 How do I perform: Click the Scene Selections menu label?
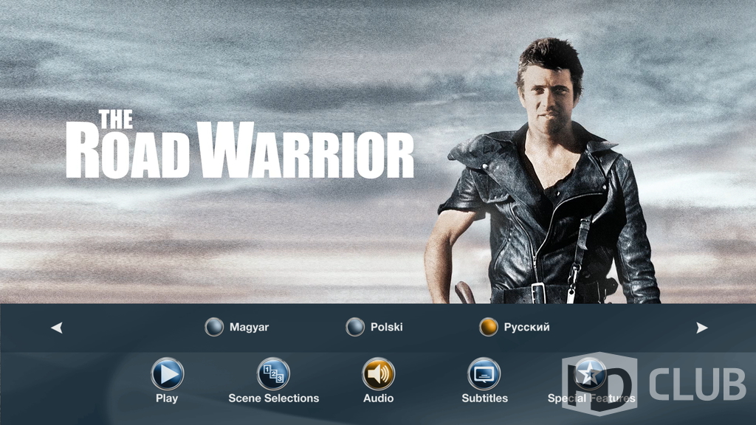click(274, 398)
